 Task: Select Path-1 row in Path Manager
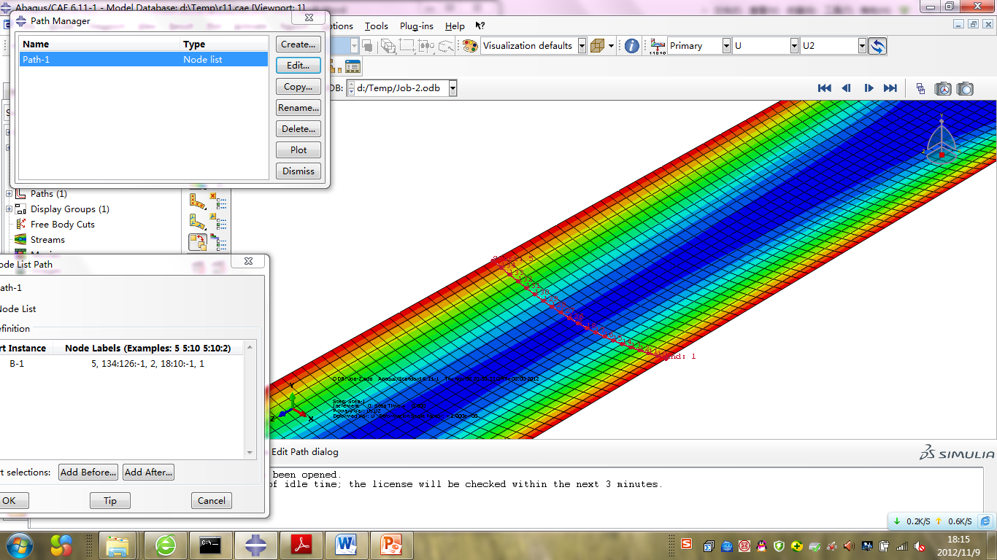[144, 60]
